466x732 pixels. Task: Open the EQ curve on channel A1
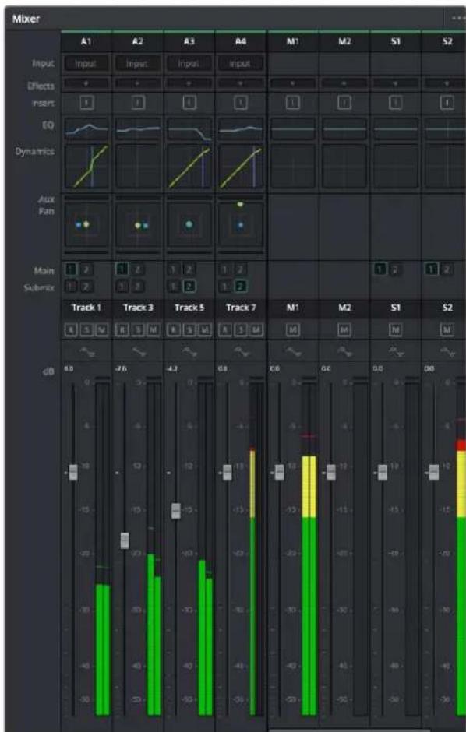(x=86, y=129)
